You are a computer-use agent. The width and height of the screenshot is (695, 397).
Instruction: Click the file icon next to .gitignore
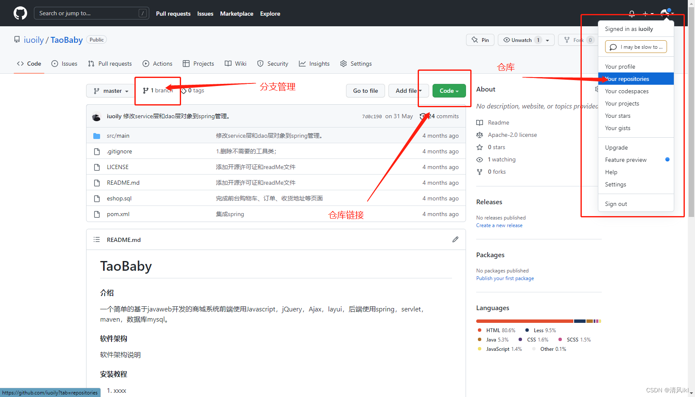97,151
